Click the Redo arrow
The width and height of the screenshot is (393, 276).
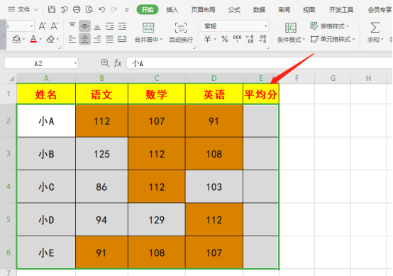pos(114,9)
